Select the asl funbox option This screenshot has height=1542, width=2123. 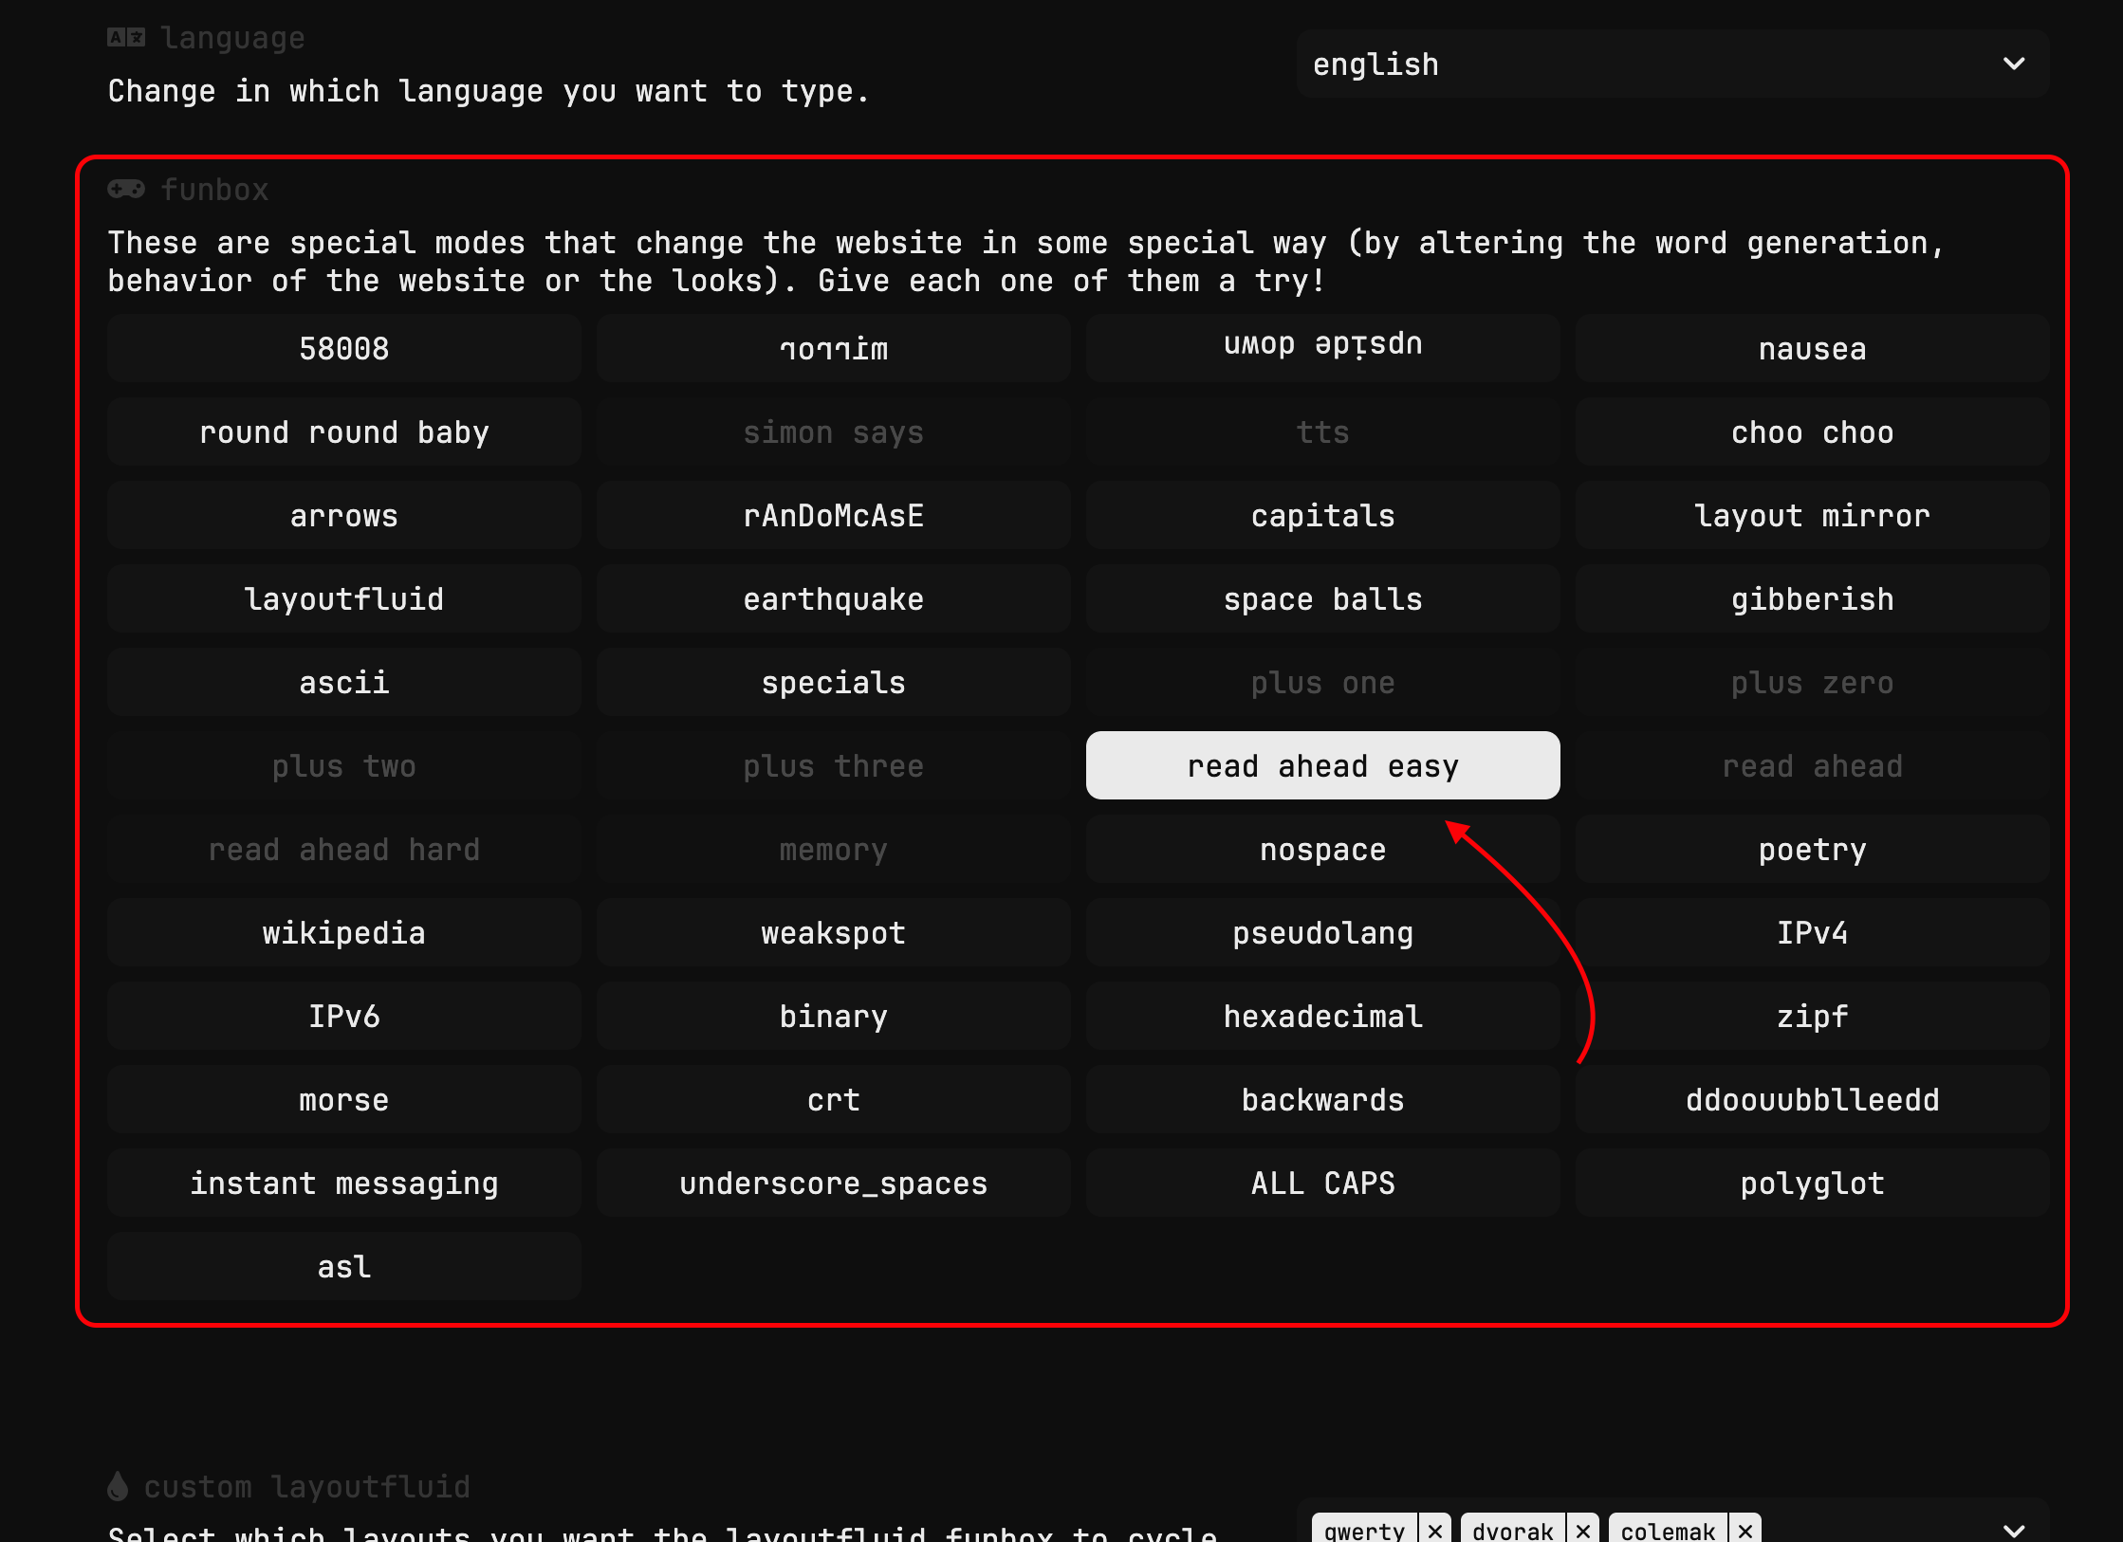tap(343, 1267)
